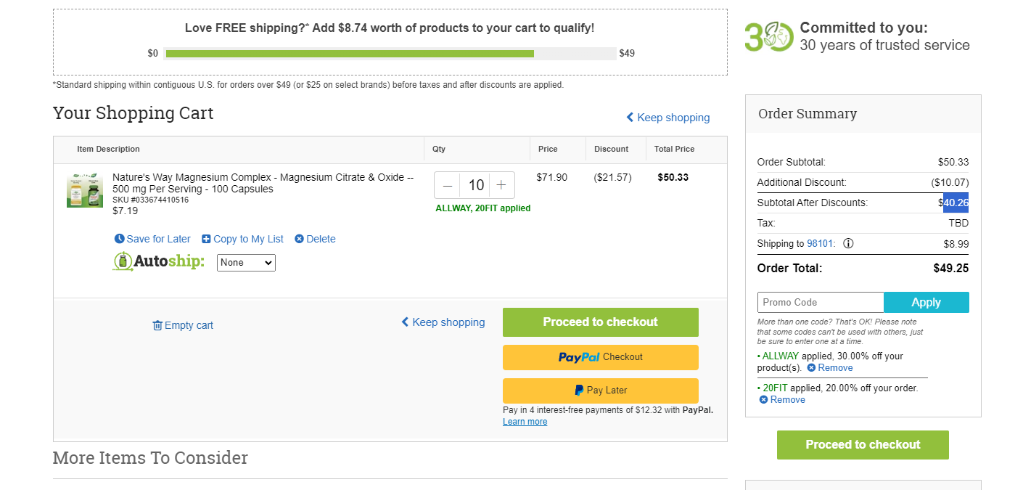This screenshot has height=490, width=1023.
Task: Click Proceed to checkout under Order Summary
Action: point(863,445)
